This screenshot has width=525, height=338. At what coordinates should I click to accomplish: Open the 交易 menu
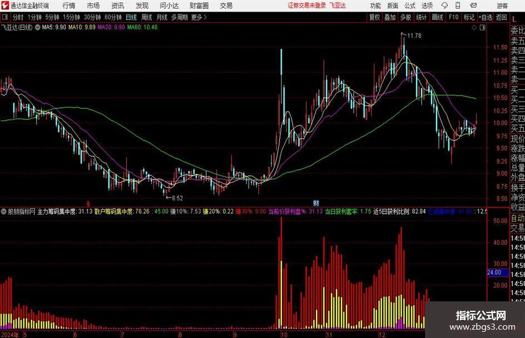click(226, 6)
